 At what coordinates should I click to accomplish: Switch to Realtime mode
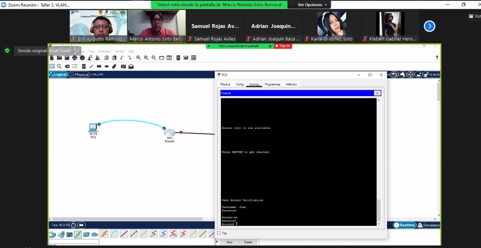[x=405, y=225]
